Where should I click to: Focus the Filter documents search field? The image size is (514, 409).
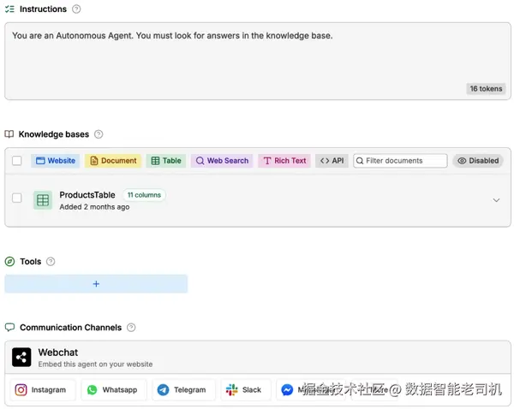(x=400, y=161)
